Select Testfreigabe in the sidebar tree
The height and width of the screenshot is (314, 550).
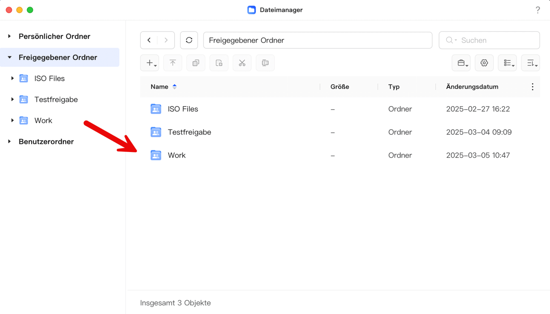pos(56,99)
